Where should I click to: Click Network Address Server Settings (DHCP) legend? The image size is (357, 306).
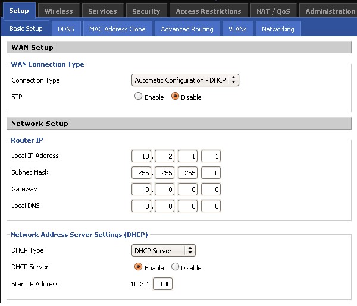tap(79, 235)
